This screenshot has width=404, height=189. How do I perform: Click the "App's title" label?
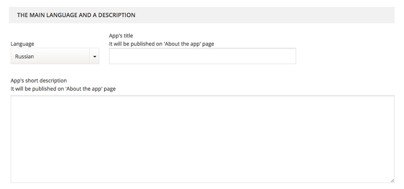click(x=121, y=36)
